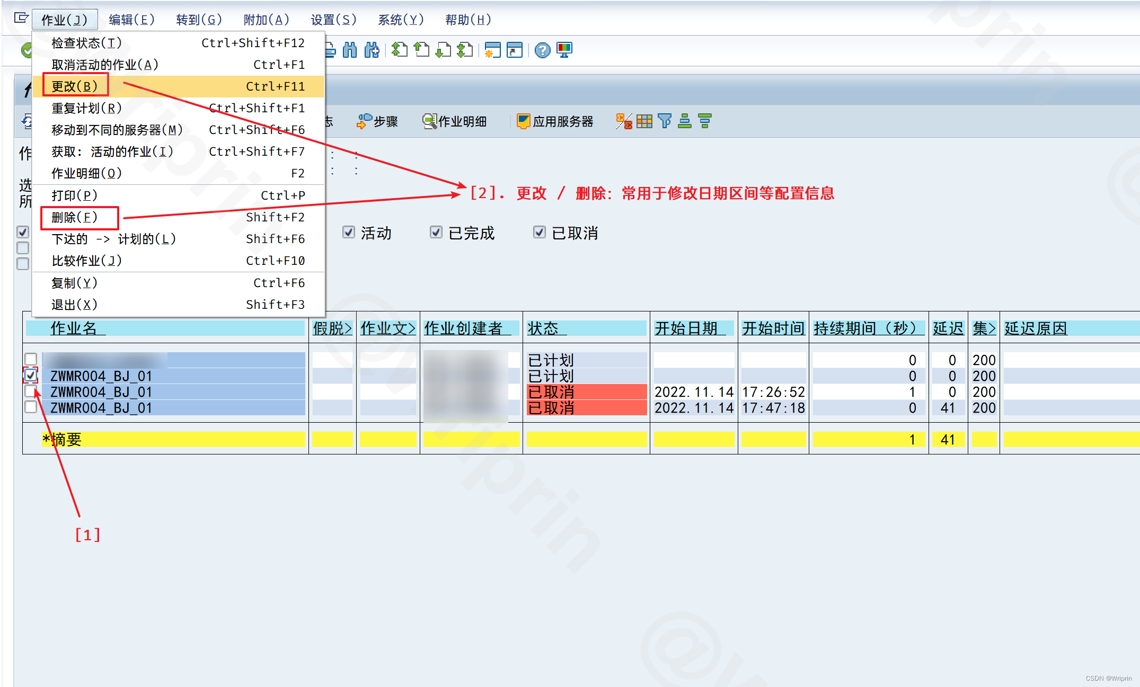The height and width of the screenshot is (687, 1140).
Task: Click the Find binoculars icon
Action: coord(351,50)
